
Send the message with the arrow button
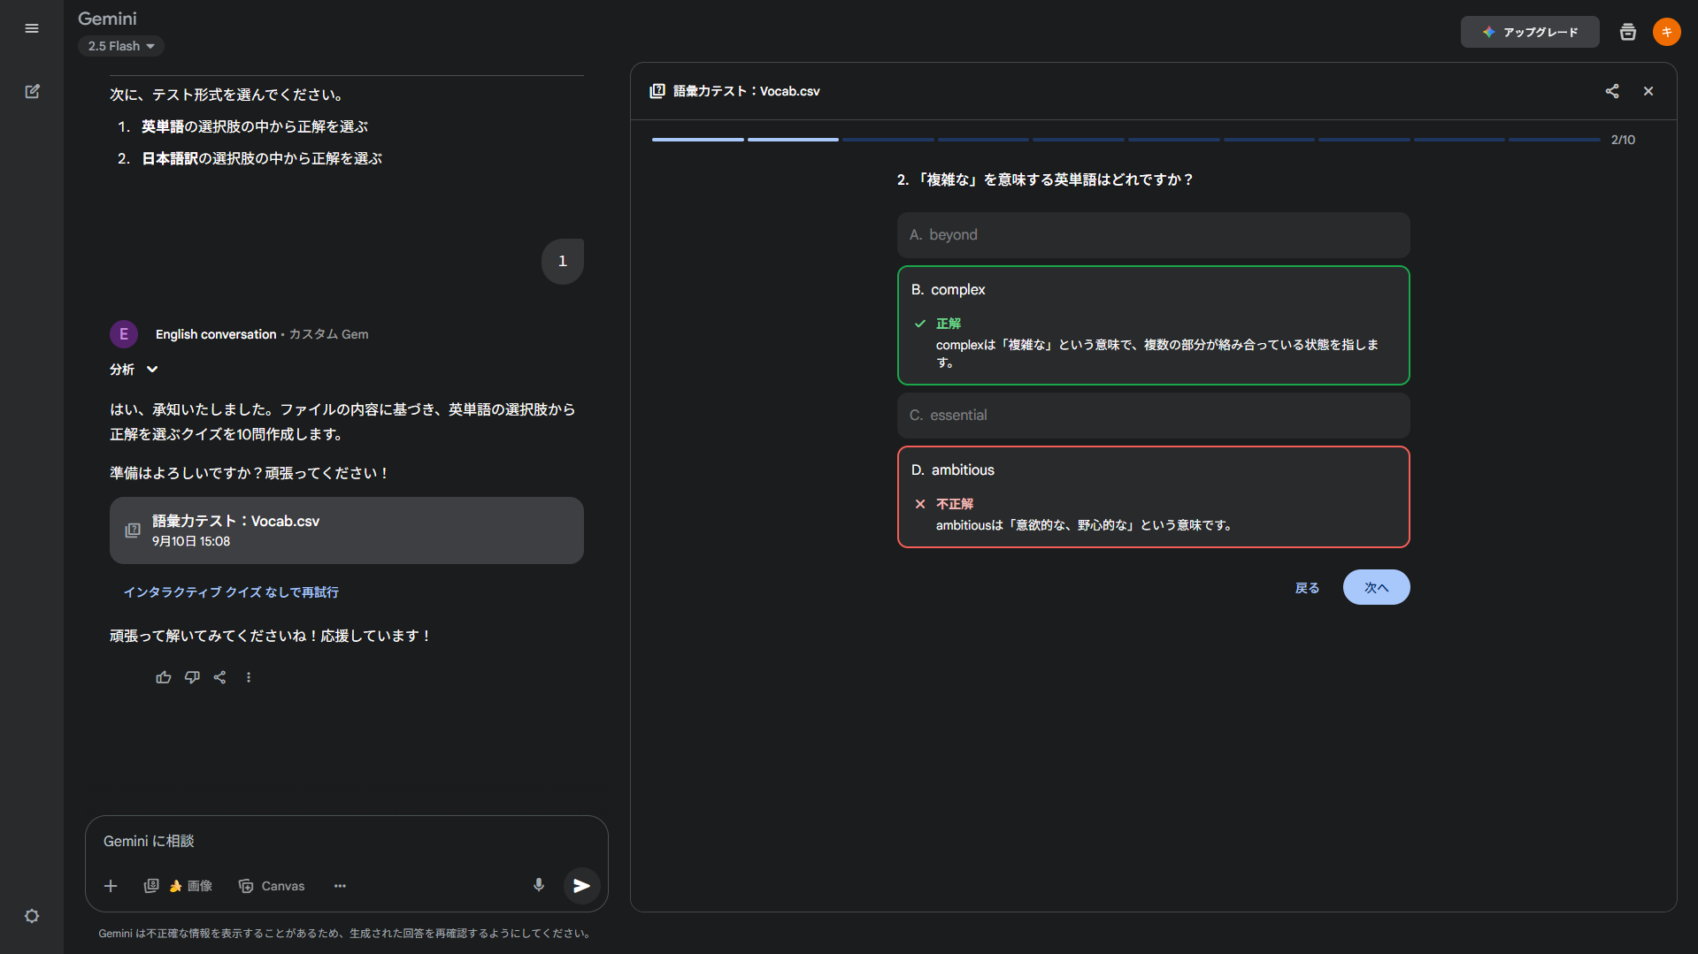tap(581, 886)
